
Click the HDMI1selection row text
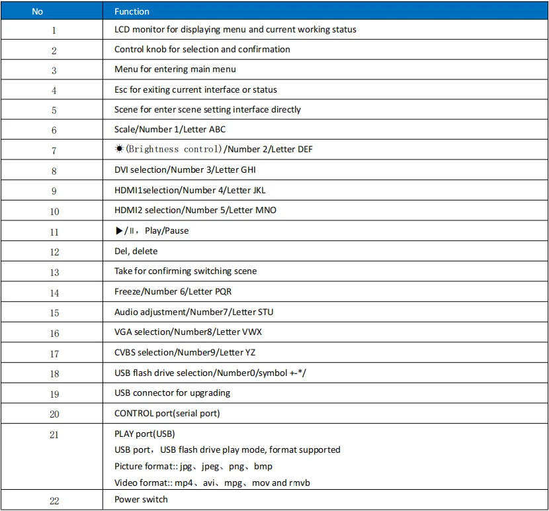click(181, 191)
